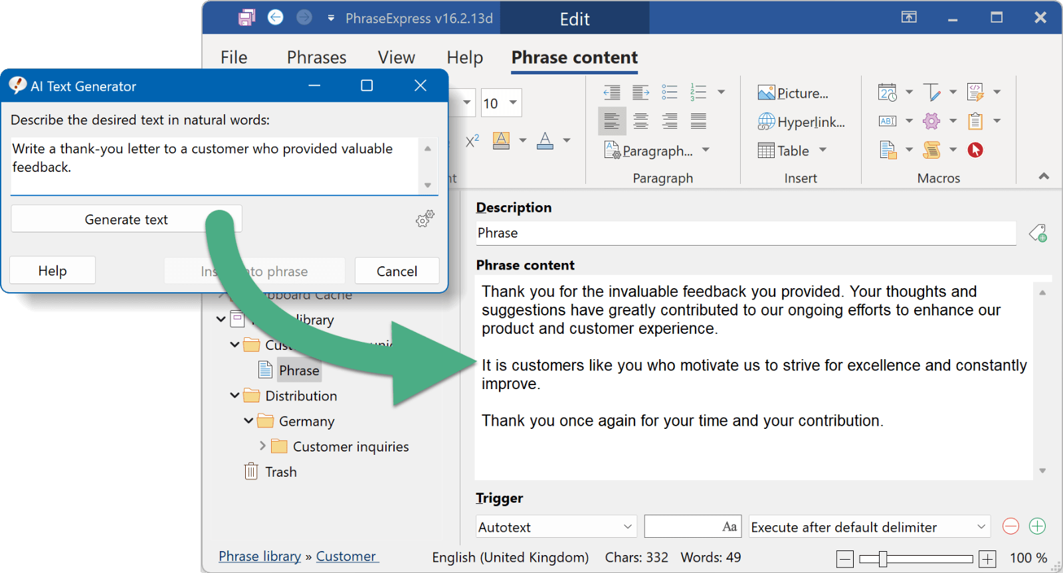This screenshot has height=573, width=1063.
Task: Click the purple gear automation macro icon
Action: [x=931, y=121]
